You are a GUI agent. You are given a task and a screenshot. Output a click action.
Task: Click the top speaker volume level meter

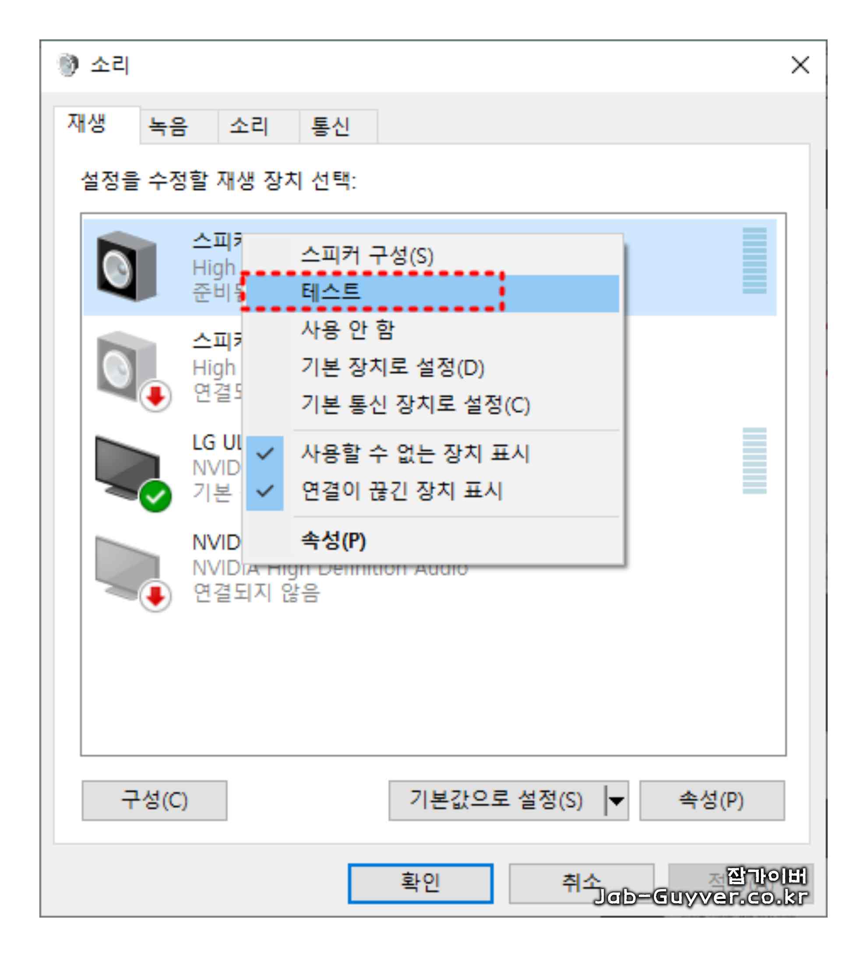coord(754,261)
